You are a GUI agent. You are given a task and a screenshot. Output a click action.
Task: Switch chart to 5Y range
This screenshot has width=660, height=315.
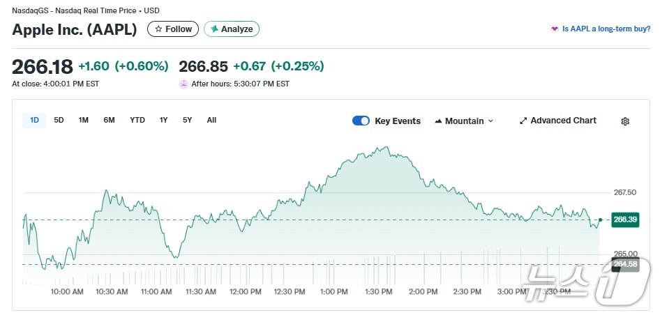[187, 120]
